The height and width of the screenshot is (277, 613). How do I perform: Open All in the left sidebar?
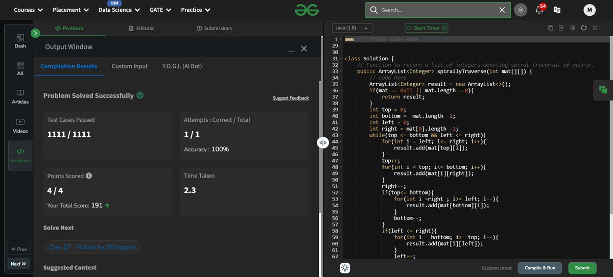pos(20,68)
